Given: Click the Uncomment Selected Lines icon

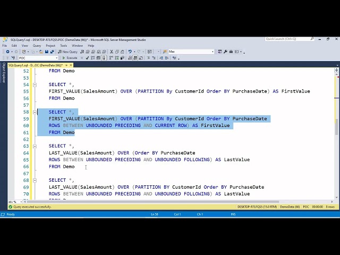Looking at the screenshot, I should coord(154,58).
